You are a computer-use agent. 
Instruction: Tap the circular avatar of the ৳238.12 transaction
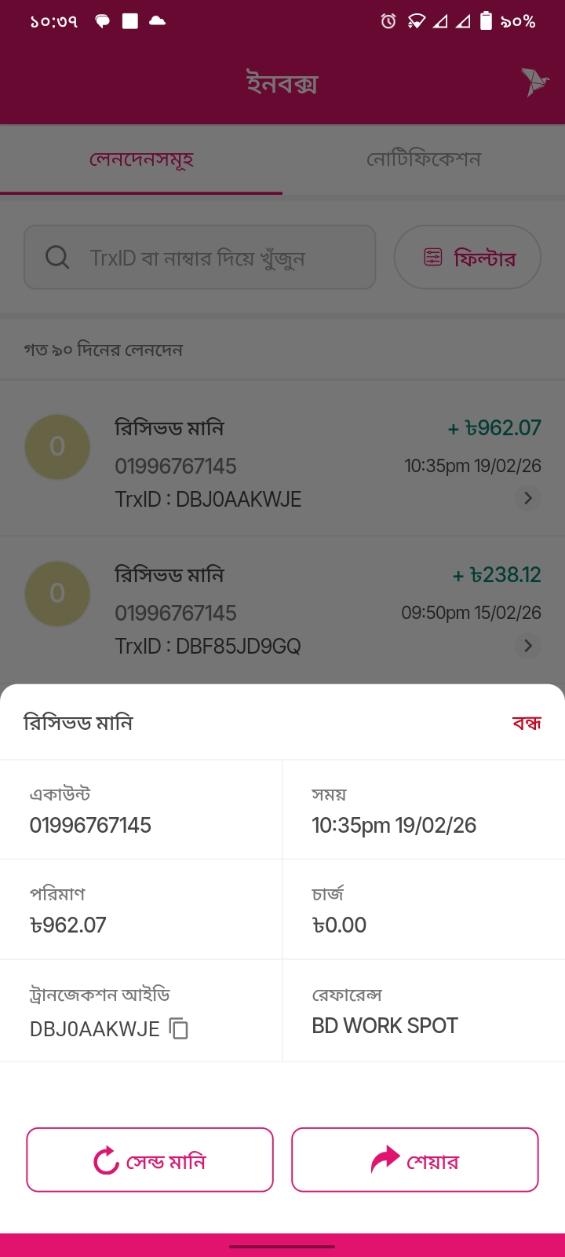tap(57, 593)
